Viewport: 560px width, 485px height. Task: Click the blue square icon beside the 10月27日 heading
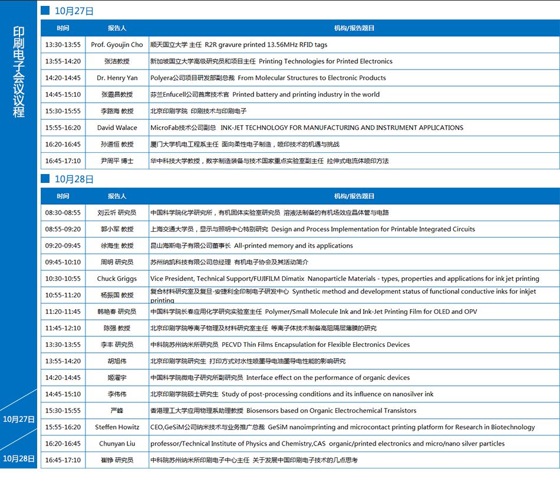tap(45, 11)
